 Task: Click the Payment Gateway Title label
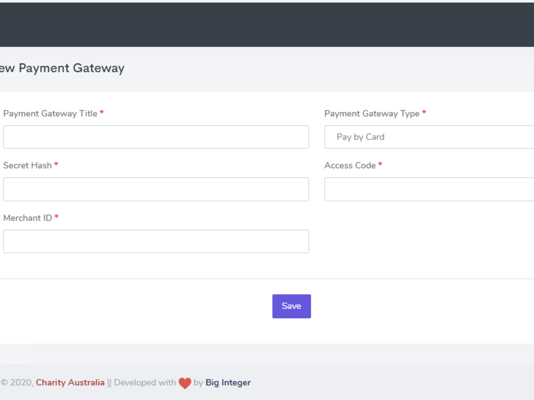pos(50,114)
